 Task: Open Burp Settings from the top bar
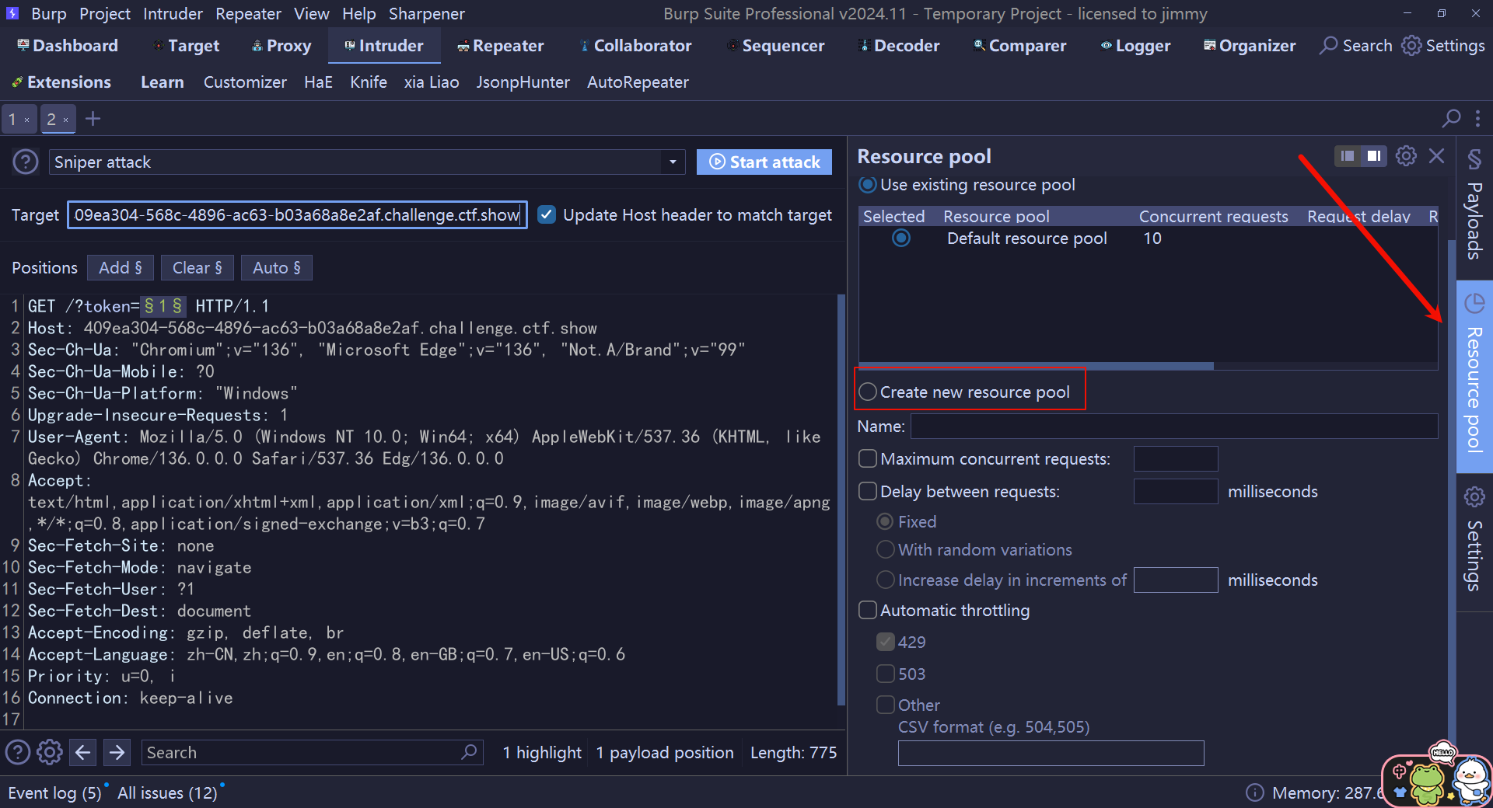point(1444,46)
